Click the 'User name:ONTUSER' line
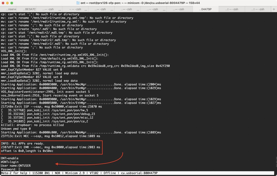This screenshot has width=277, height=176. 16,165
